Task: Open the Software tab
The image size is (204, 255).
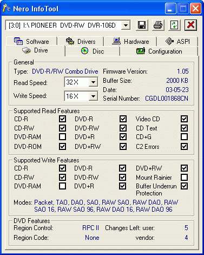Action: pyautogui.click(x=31, y=42)
